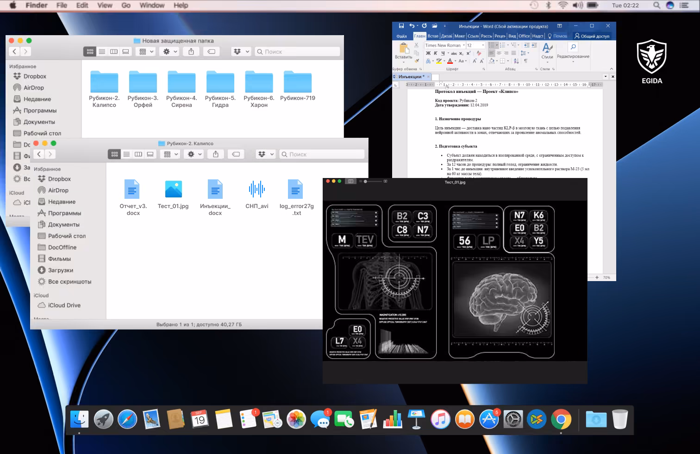Toggle italic (К) formatting

[x=435, y=53]
